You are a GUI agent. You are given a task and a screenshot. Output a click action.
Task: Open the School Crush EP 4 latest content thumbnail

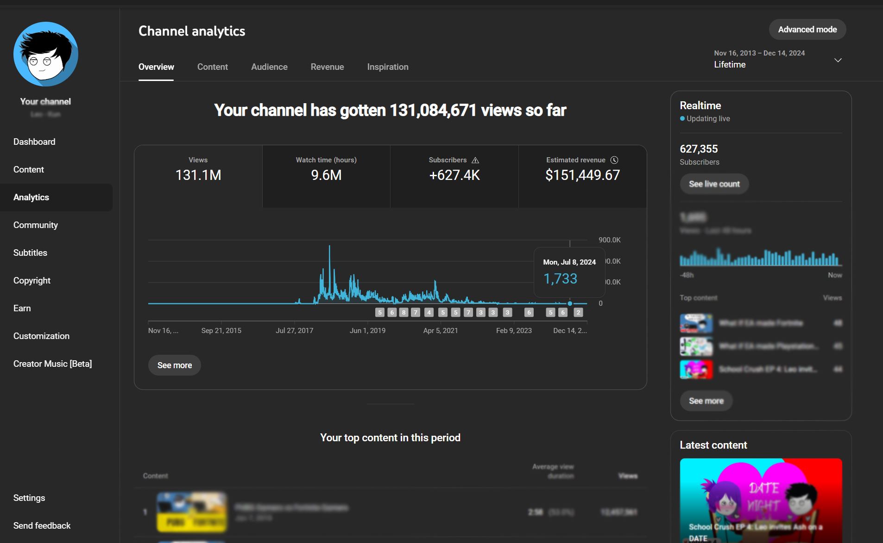(761, 500)
